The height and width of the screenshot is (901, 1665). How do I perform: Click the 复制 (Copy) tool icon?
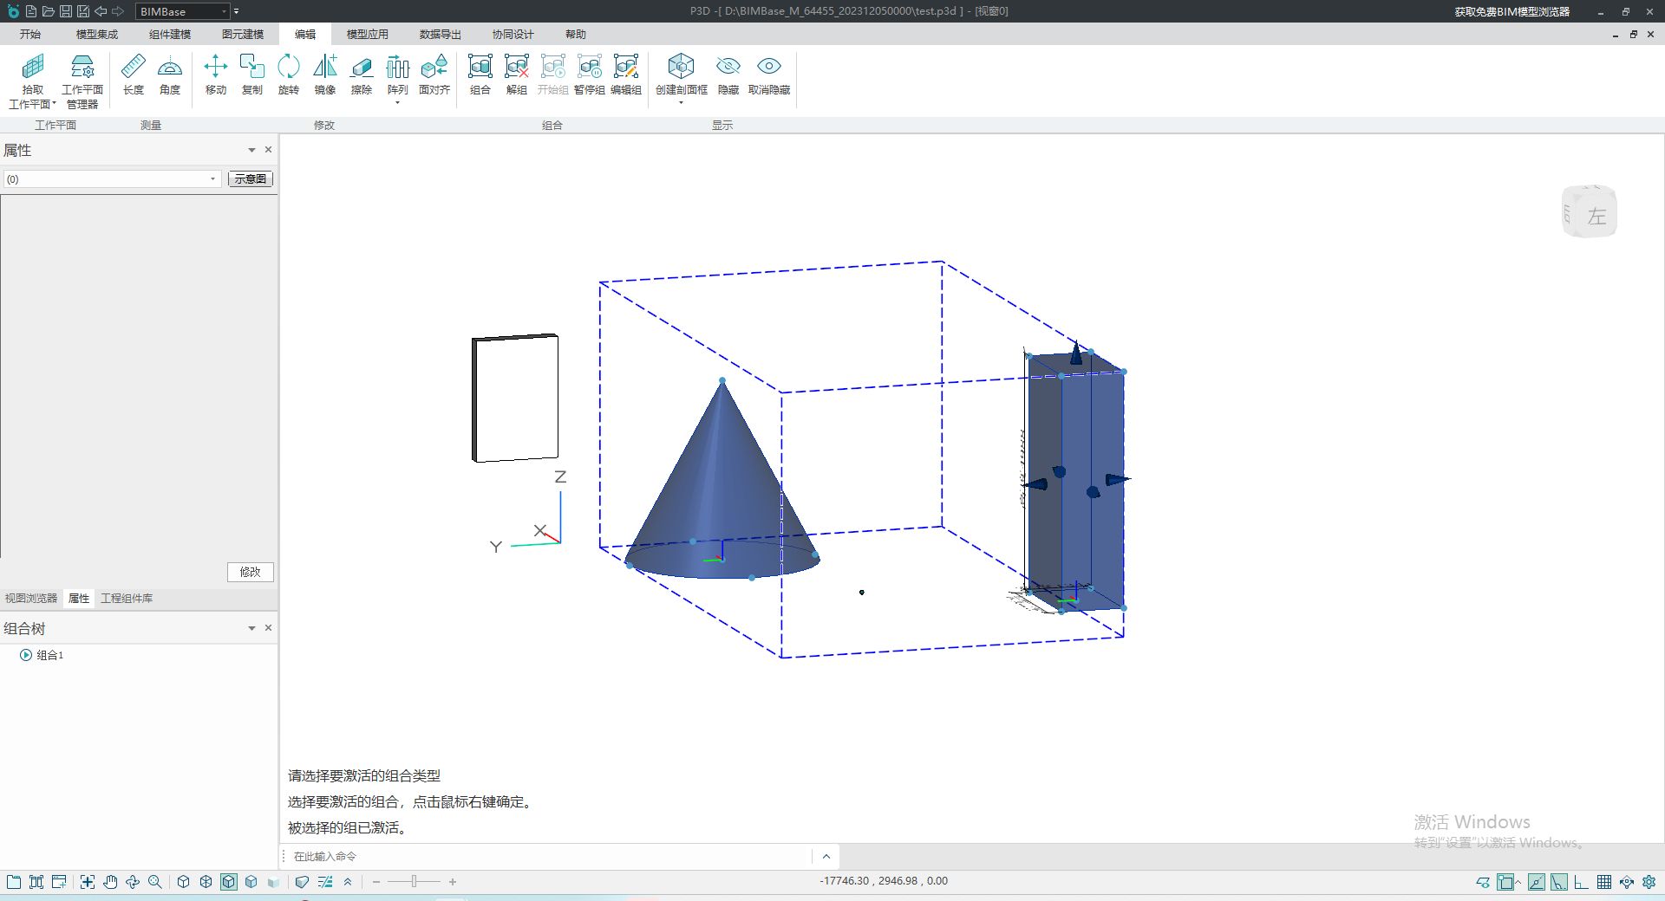coord(251,75)
